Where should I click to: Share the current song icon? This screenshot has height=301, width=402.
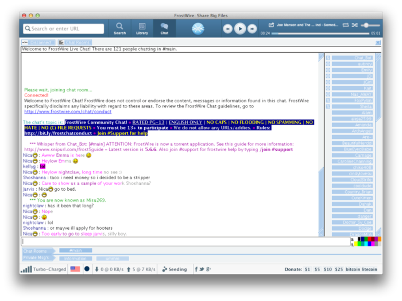click(x=271, y=25)
